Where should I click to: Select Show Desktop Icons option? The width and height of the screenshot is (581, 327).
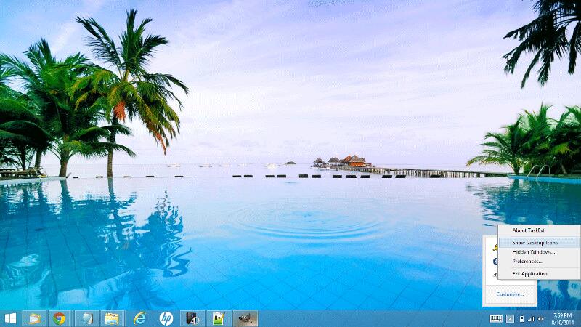coord(535,242)
